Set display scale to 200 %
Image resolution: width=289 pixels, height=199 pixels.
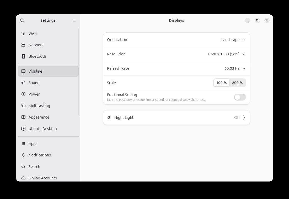[x=237, y=83]
